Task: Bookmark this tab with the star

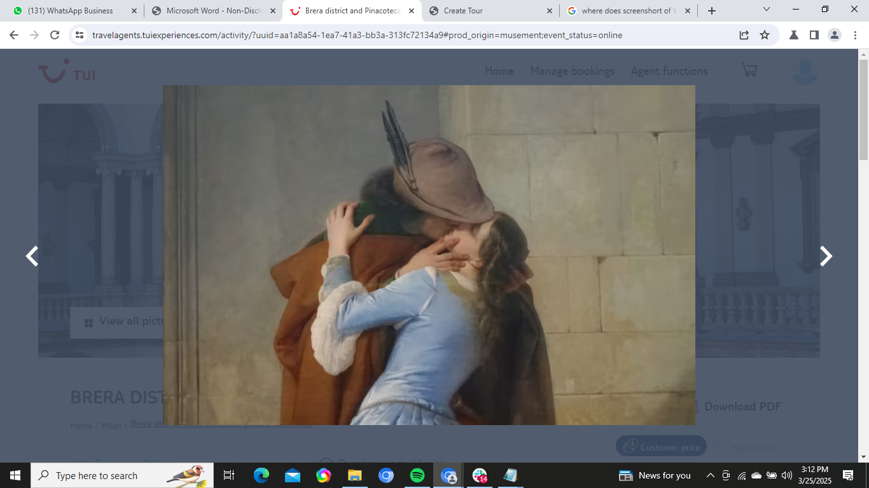Action: coord(765,35)
